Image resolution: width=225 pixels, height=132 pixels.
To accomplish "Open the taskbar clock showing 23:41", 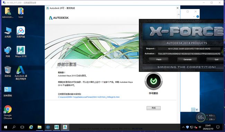I will click(x=208, y=127).
